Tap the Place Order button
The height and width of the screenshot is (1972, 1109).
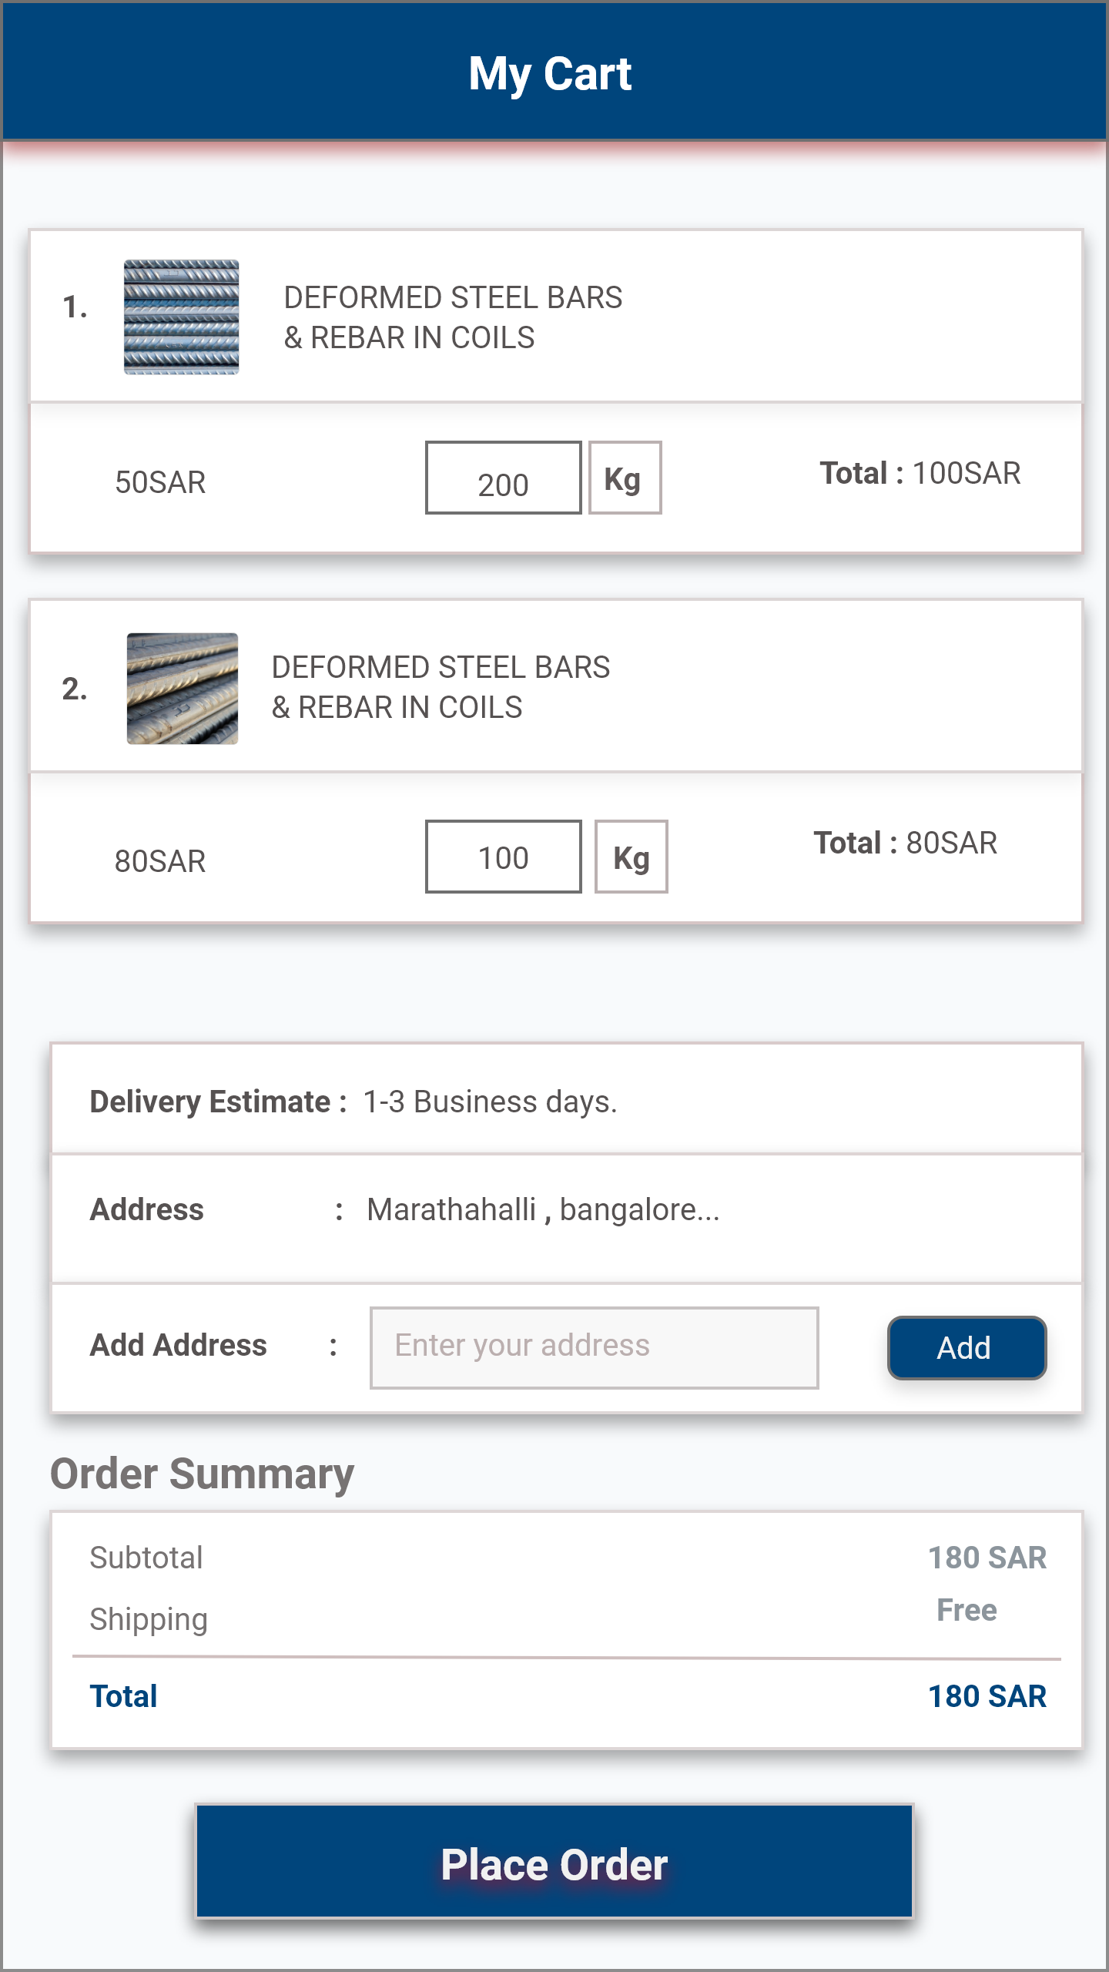click(554, 1862)
